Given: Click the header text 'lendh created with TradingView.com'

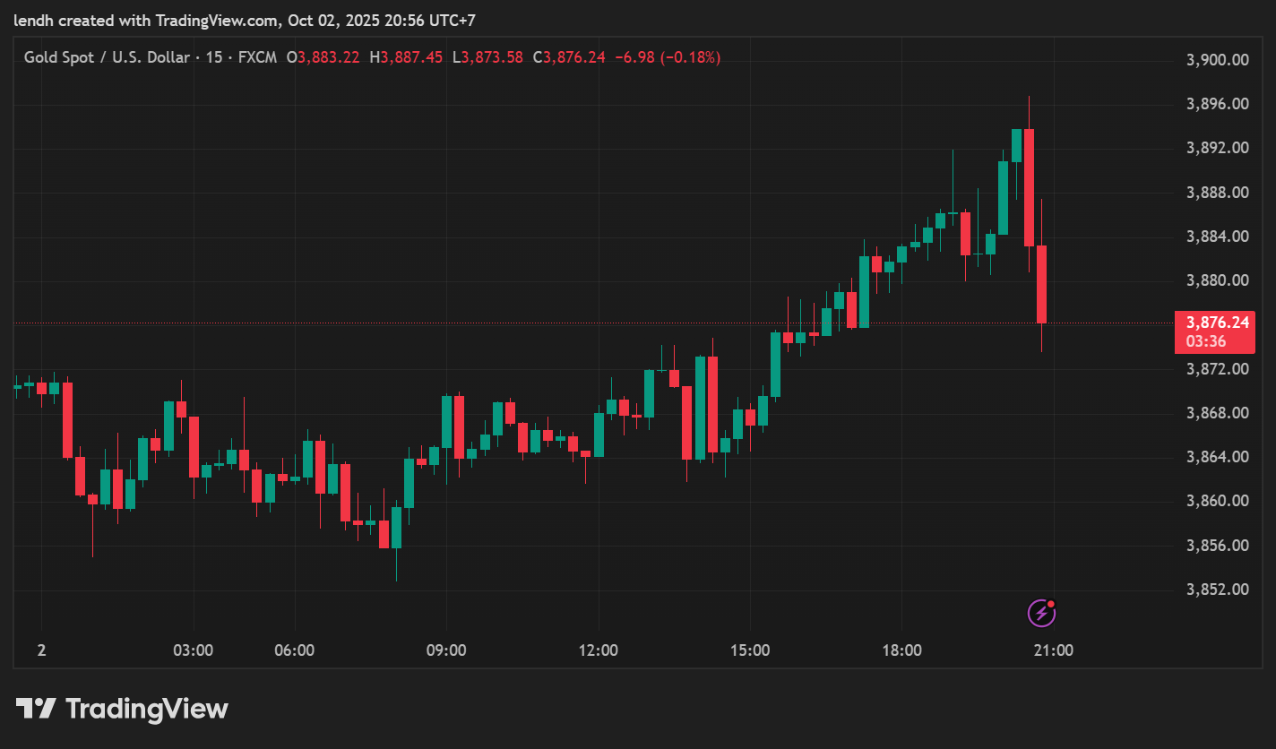Looking at the screenshot, I should [147, 21].
